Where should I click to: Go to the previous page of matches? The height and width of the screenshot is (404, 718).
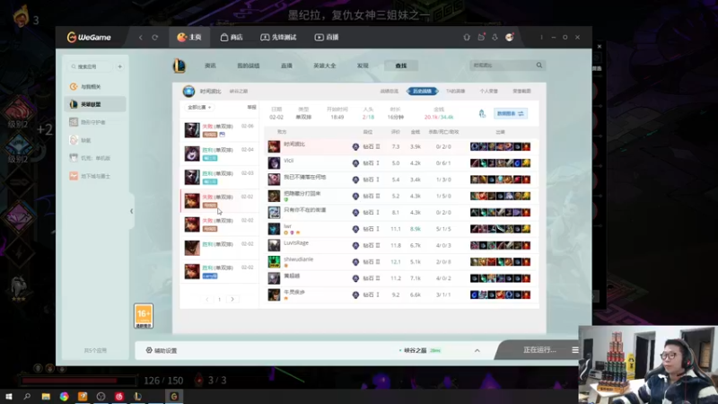[207, 299]
